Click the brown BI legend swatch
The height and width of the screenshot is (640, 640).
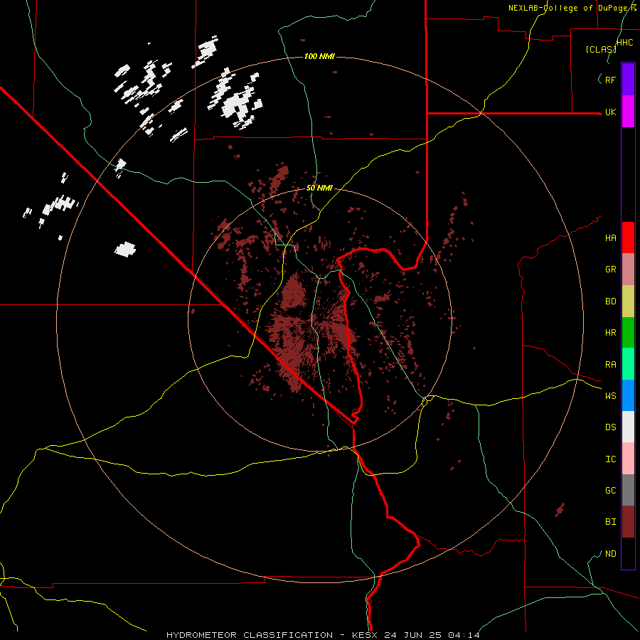pyautogui.click(x=628, y=522)
